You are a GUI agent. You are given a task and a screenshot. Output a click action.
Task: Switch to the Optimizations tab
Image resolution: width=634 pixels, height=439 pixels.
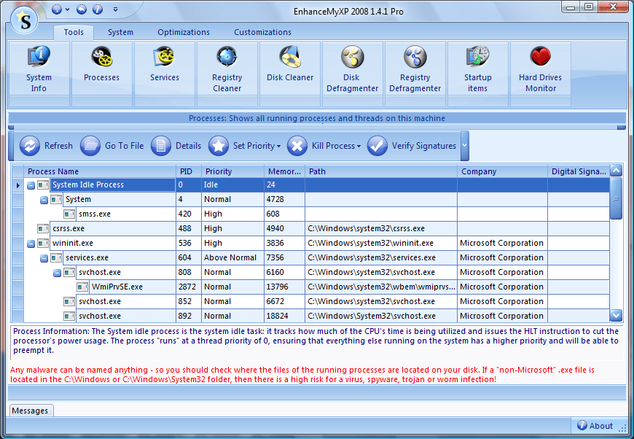184,32
